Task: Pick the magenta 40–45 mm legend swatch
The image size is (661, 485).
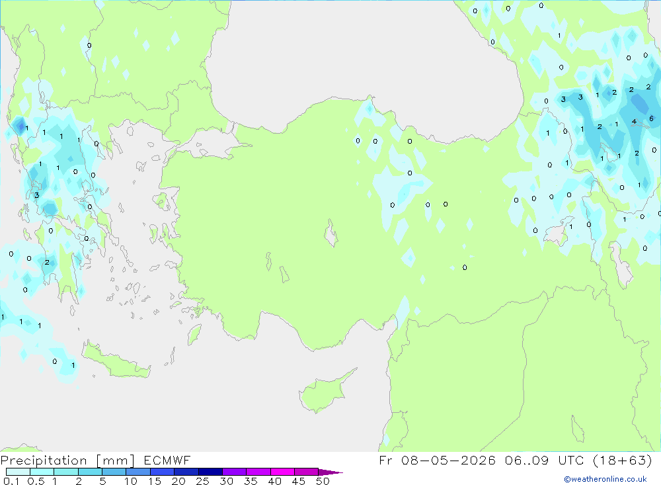Action: click(282, 472)
